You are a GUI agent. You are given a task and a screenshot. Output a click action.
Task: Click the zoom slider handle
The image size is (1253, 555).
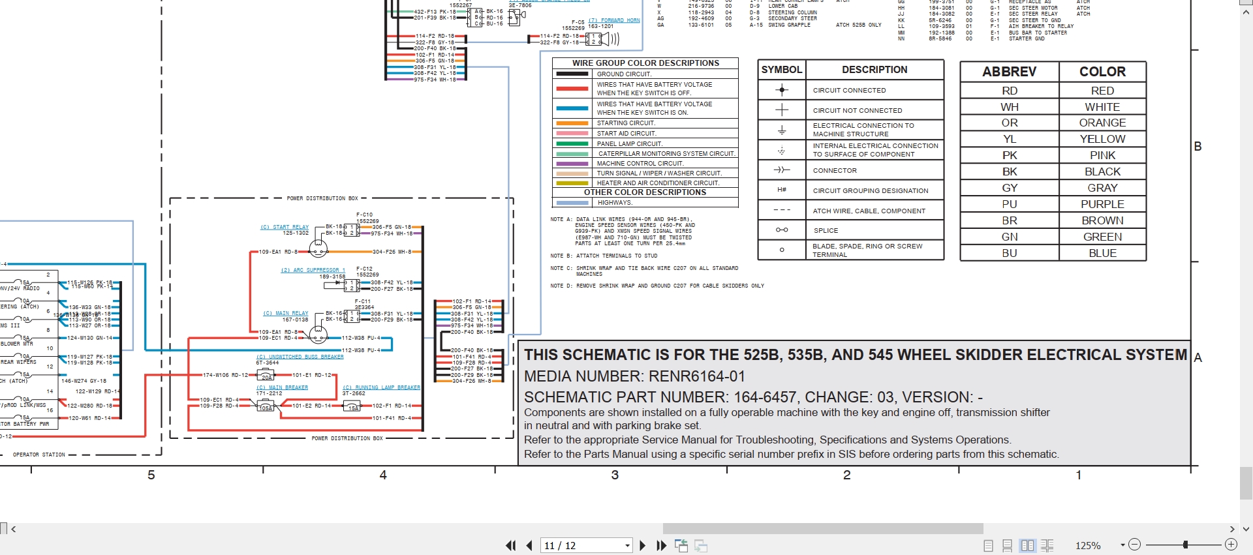pyautogui.click(x=1185, y=545)
